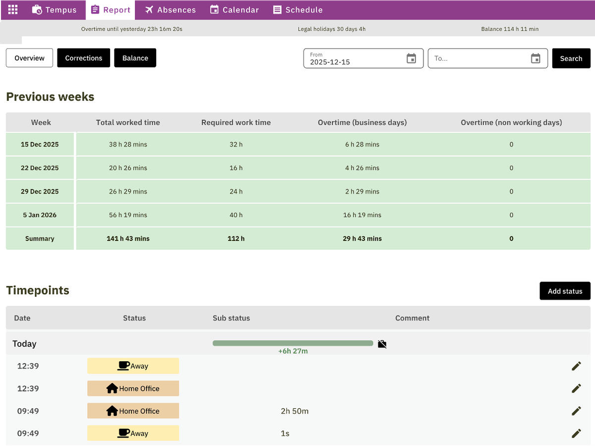Focus the To date field

[488, 58]
